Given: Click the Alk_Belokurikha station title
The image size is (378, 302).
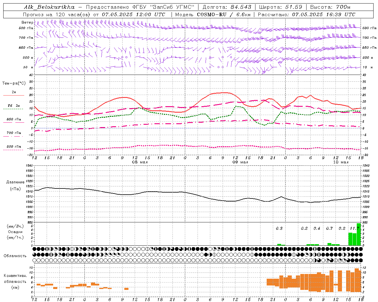Looking at the screenshot, I should (x=49, y=7).
